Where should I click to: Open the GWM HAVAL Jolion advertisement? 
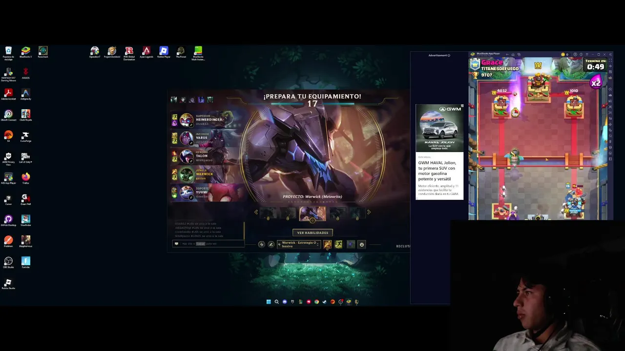439,152
